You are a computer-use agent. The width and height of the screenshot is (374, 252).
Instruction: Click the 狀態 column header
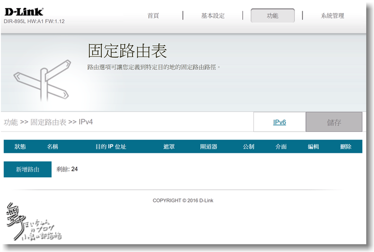(x=20, y=147)
